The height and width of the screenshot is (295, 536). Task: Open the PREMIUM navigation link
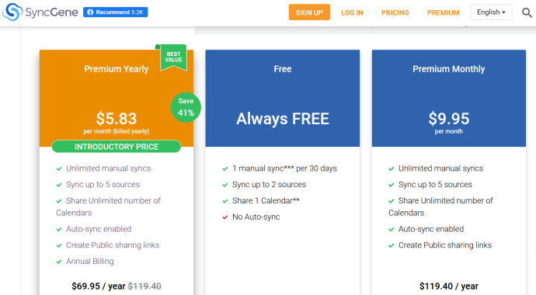coord(444,12)
